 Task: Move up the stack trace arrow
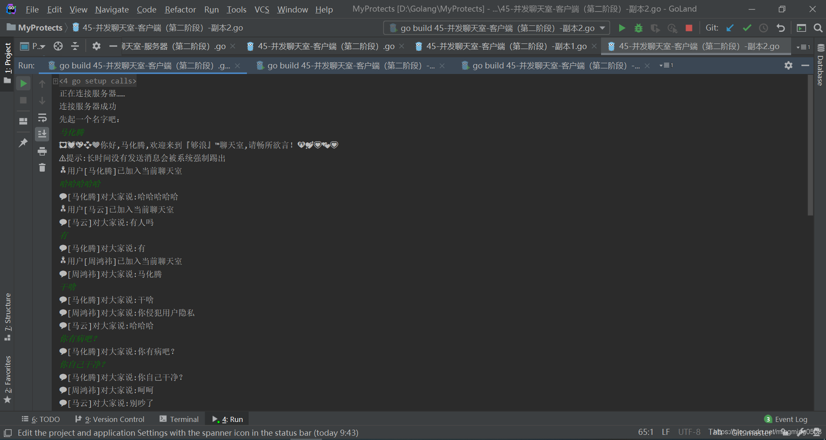42,83
